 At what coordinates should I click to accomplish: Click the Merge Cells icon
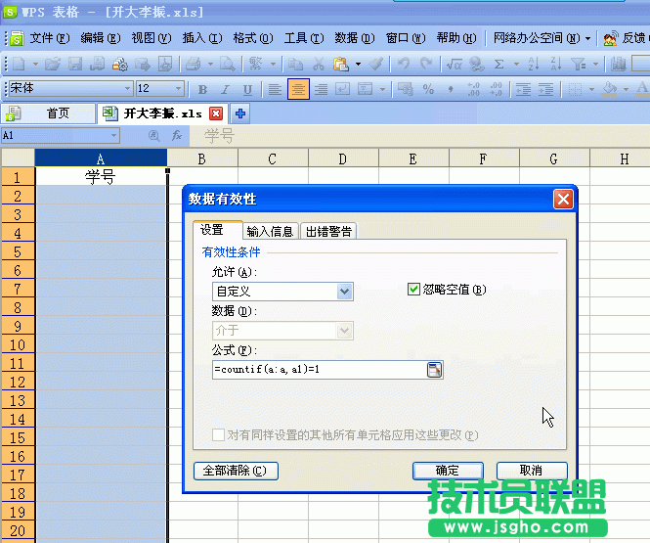pyautogui.click(x=366, y=89)
